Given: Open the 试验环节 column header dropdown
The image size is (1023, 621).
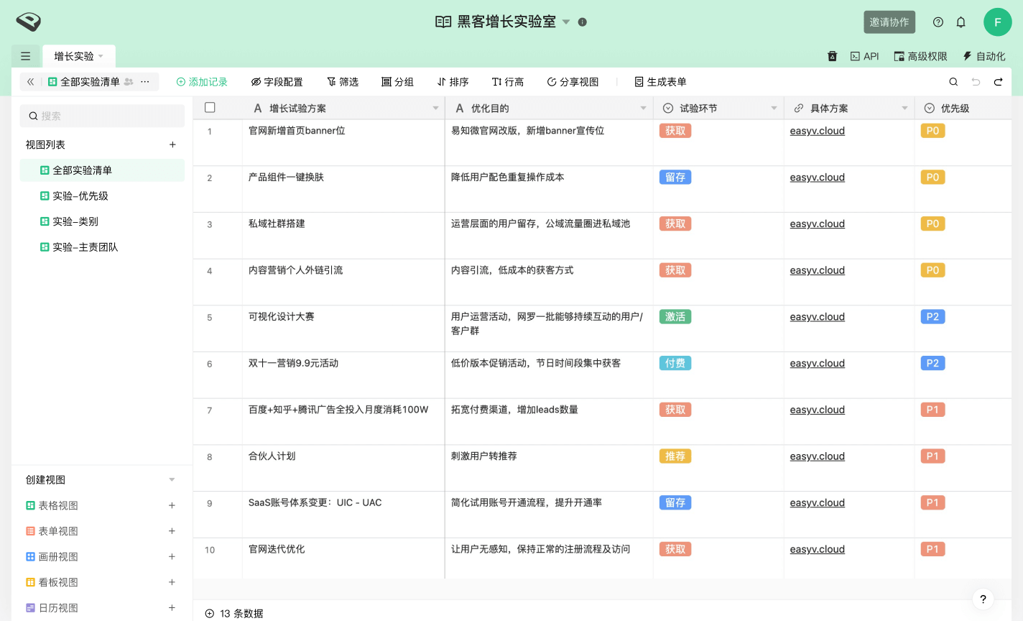Looking at the screenshot, I should tap(774, 109).
